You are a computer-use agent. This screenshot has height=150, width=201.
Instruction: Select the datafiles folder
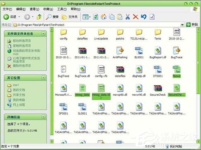coord(83,34)
